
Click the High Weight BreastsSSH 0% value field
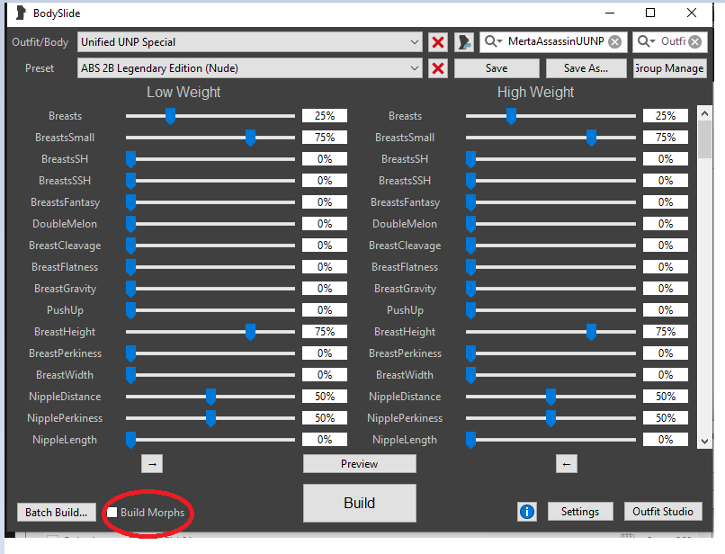(x=666, y=181)
